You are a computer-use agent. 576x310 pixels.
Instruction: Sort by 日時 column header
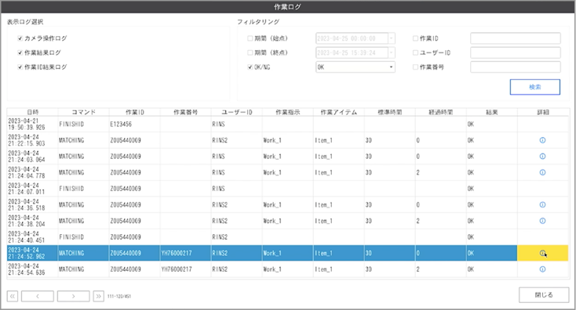32,112
